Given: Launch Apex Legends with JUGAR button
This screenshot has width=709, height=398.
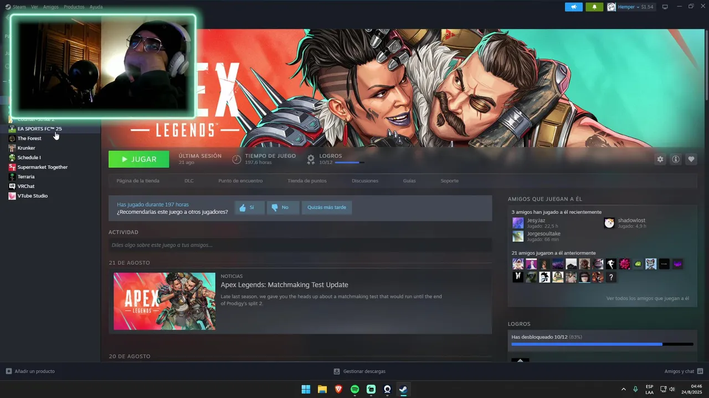Looking at the screenshot, I should tap(139, 159).
